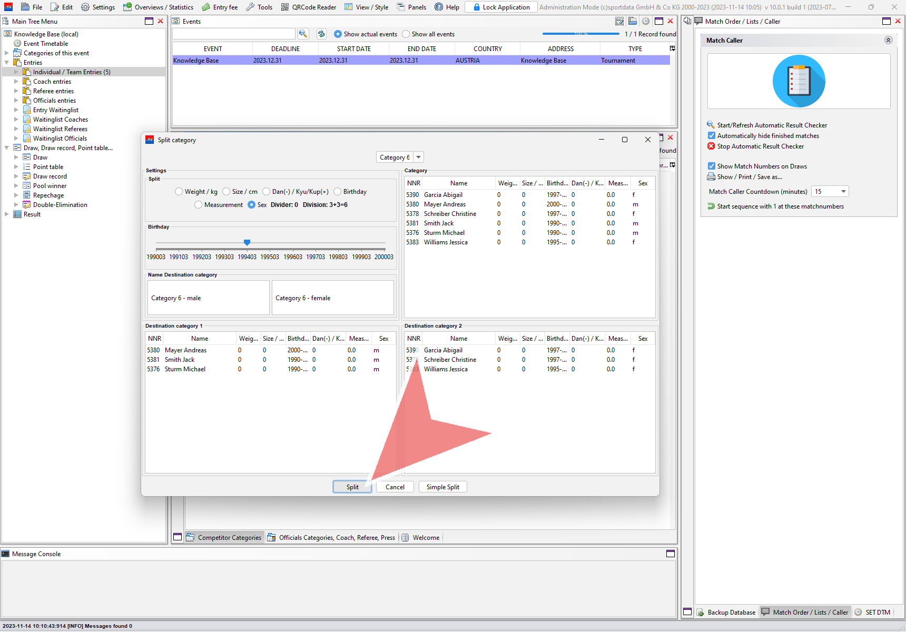Uncheck Automatically hide finished matches
Screen dimensions: 906x632
coord(712,135)
